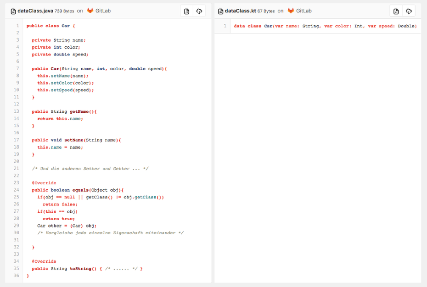
Task: Select line number 7 in dataClass.java
Action: pos(18,68)
